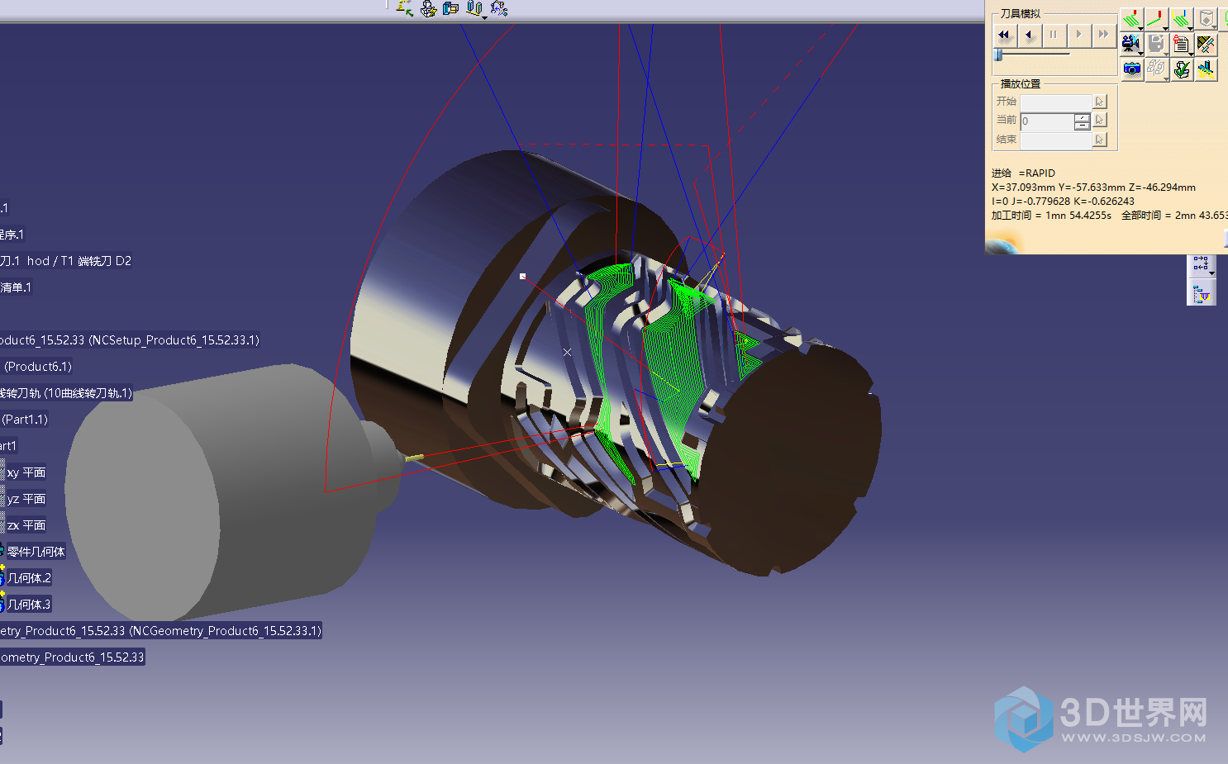
Task: Click the I J K vector readout
Action: click(1063, 202)
